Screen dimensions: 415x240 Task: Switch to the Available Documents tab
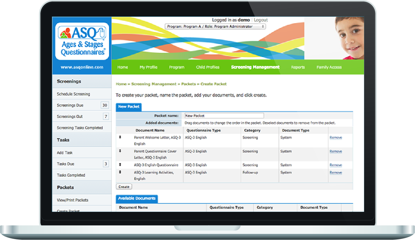[x=137, y=199]
